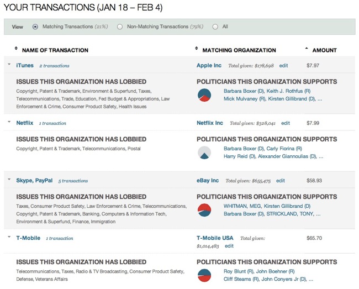
Task: Open eBay Inc organization link
Action: [208, 181]
